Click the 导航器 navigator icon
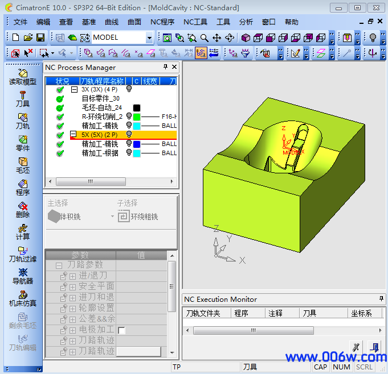 23,276
